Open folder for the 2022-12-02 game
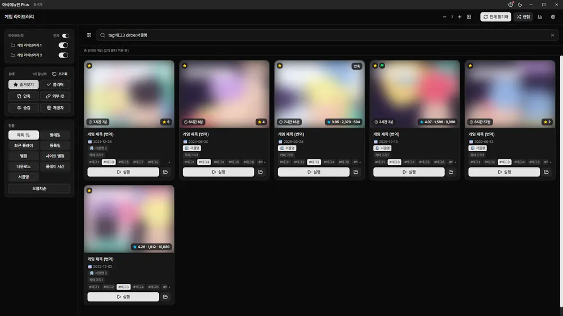This screenshot has height=316, width=563. 166,297
